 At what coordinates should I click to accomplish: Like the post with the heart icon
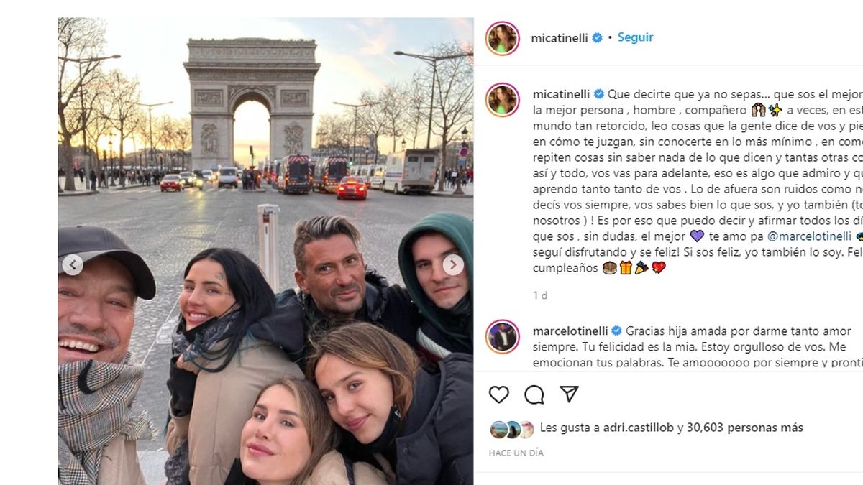coord(498,394)
